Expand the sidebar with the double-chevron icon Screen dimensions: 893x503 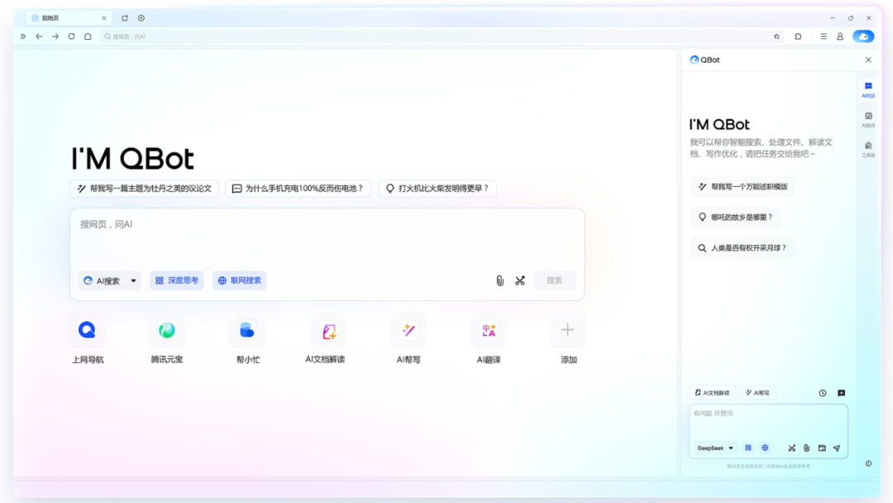[23, 36]
